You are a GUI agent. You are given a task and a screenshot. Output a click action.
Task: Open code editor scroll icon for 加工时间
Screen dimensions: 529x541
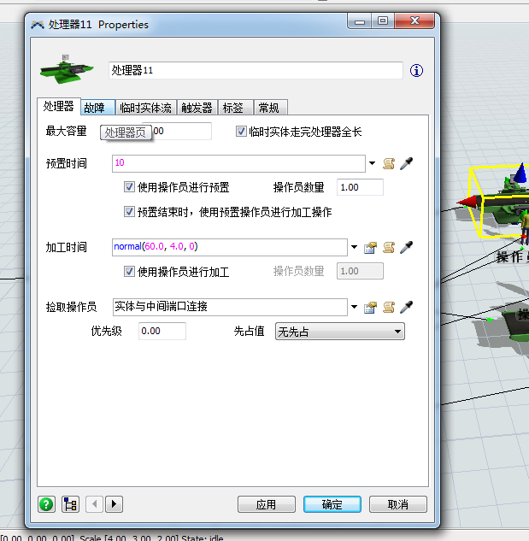[x=389, y=247]
